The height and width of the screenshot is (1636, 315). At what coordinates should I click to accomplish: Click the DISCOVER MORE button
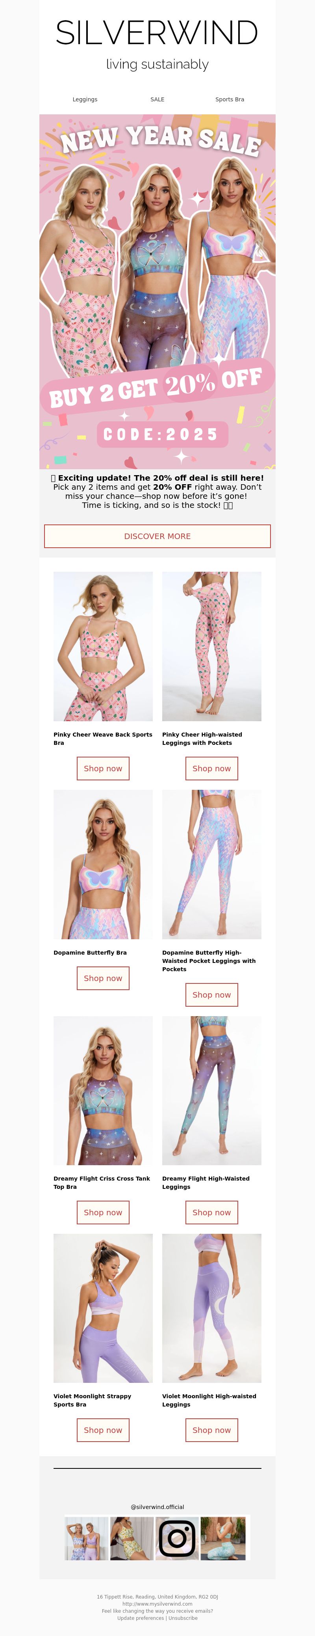[x=157, y=536]
